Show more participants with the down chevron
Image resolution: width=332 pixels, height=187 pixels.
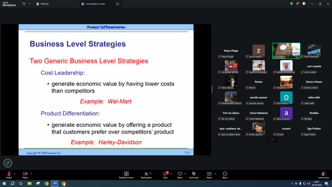coord(272,139)
